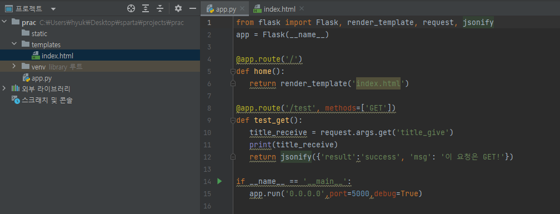Viewport: 560px width, 214px height.
Task: Click debug=True in app.run call
Action: coord(396,193)
